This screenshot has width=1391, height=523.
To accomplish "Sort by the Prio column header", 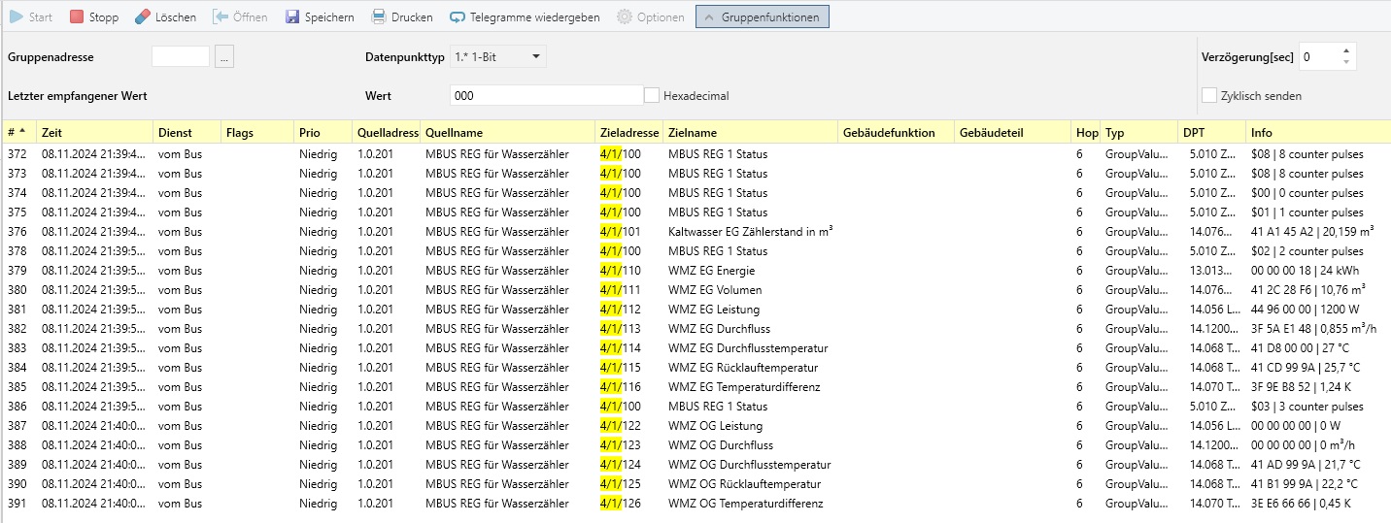I will [x=322, y=133].
